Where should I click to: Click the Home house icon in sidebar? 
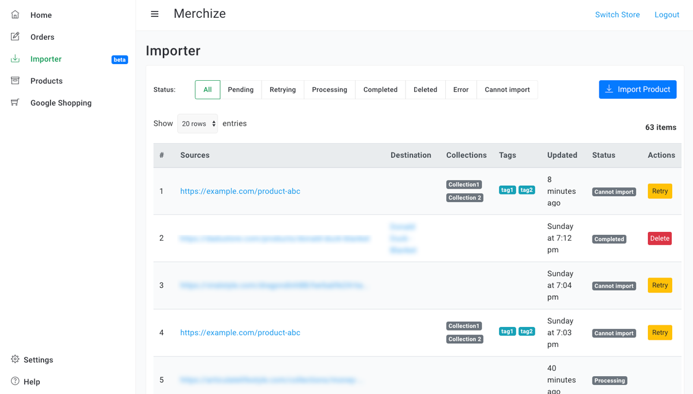[15, 14]
